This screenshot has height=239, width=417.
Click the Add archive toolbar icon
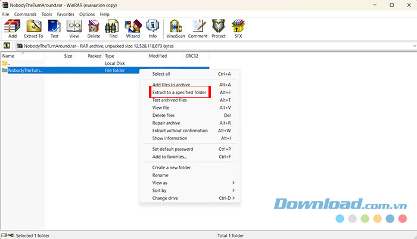tap(12, 29)
